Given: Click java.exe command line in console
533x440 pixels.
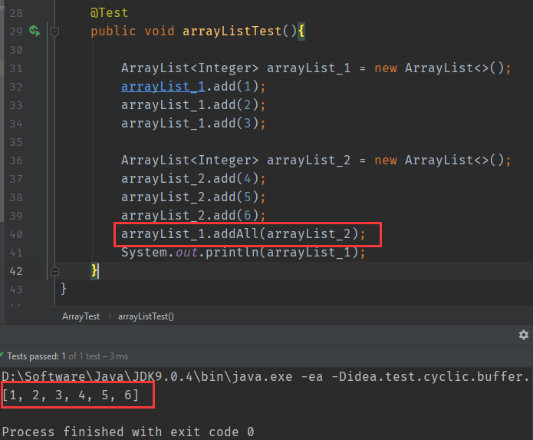Looking at the screenshot, I should 266,377.
